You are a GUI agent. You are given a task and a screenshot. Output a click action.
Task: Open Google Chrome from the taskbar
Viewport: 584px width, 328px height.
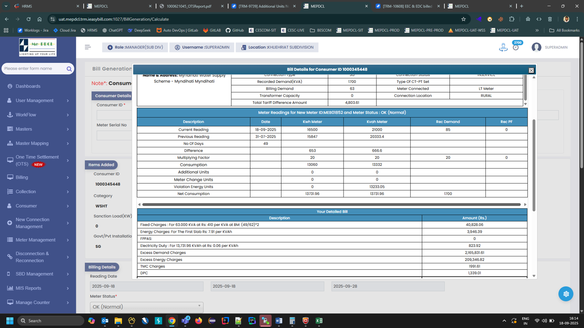pyautogui.click(x=172, y=321)
